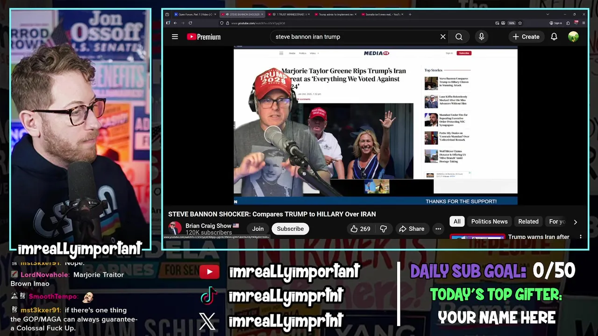The height and width of the screenshot is (336, 598).
Task: Click the magnifier search button
Action: 459,36
